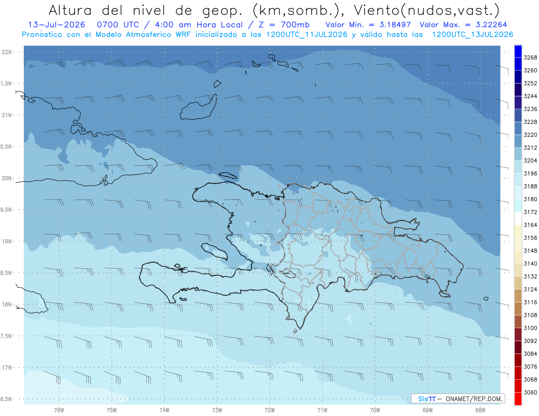This screenshot has width=539, height=416.
Task: Click the '3220' colorbar value
Action: [x=530, y=135]
